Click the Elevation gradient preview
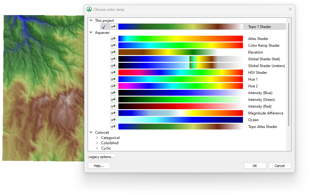This screenshot has height=195, width=310. pos(181,52)
